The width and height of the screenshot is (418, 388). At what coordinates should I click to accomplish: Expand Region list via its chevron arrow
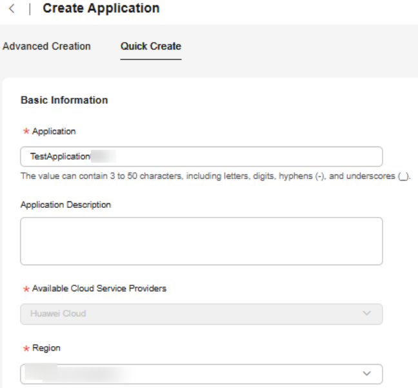(367, 374)
